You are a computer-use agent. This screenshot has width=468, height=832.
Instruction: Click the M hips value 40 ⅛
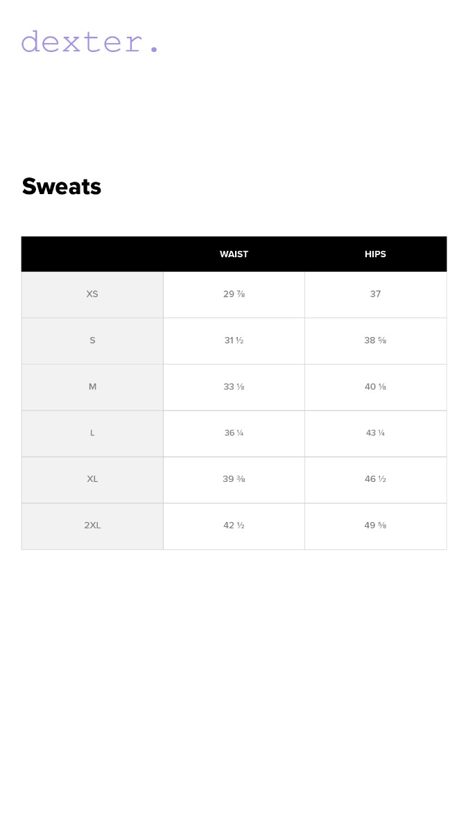pyautogui.click(x=375, y=387)
